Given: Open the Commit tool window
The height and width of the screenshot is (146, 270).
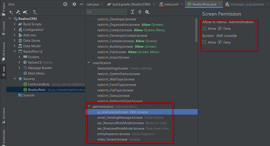Looking at the screenshot, I should coord(4,28).
